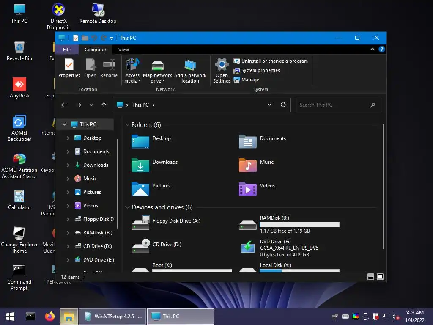Collapse the Devices and drives group
This screenshot has width=433, height=325.
tap(127, 207)
